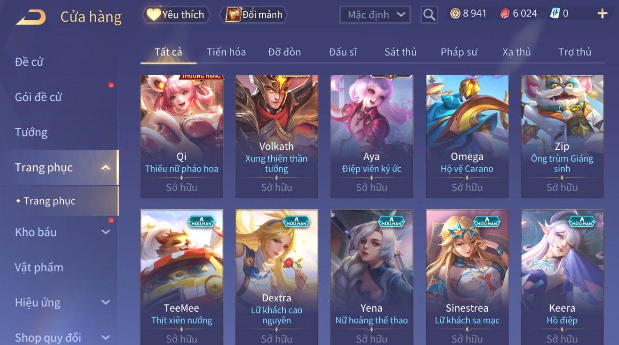Click the blue voucher currency icon

click(x=555, y=14)
